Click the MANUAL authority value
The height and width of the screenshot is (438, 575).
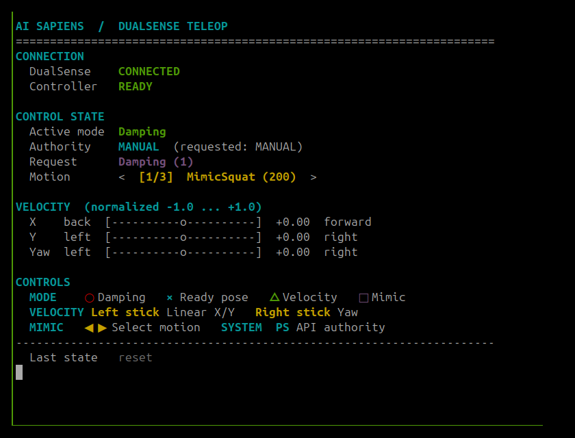(138, 146)
